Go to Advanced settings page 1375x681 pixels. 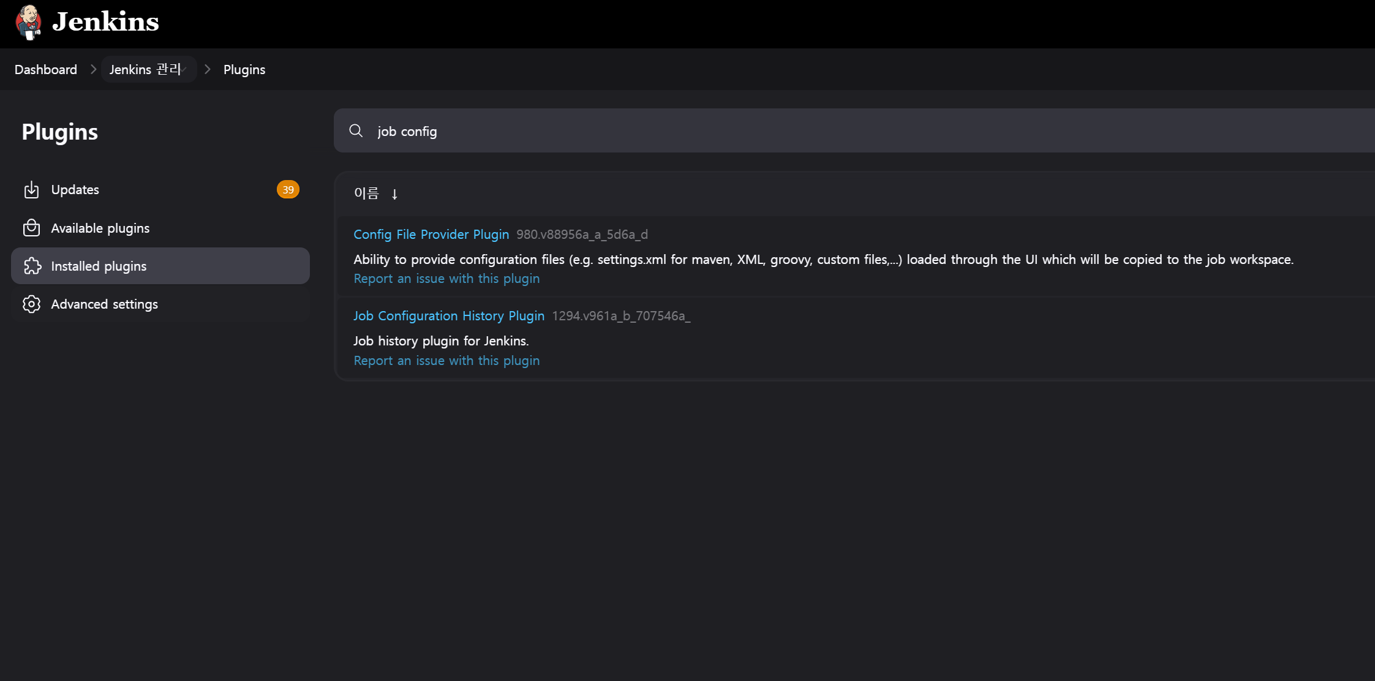tap(104, 304)
